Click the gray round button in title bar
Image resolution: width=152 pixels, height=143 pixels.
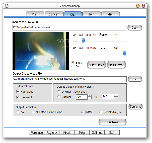click(7, 6)
